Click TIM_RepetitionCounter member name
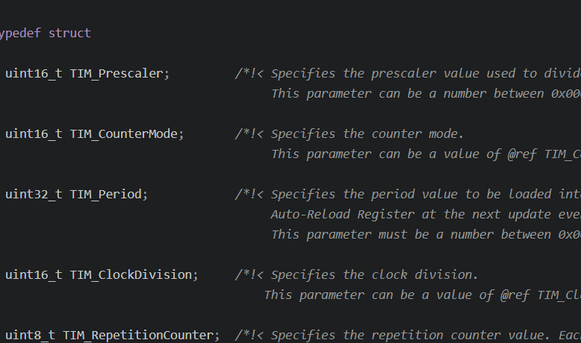The width and height of the screenshot is (581, 343). coord(138,336)
